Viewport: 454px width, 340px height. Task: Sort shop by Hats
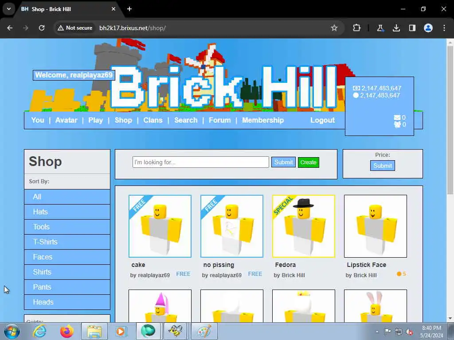67,212
